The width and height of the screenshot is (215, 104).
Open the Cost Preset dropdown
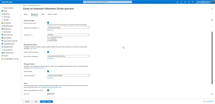[x=68, y=35]
